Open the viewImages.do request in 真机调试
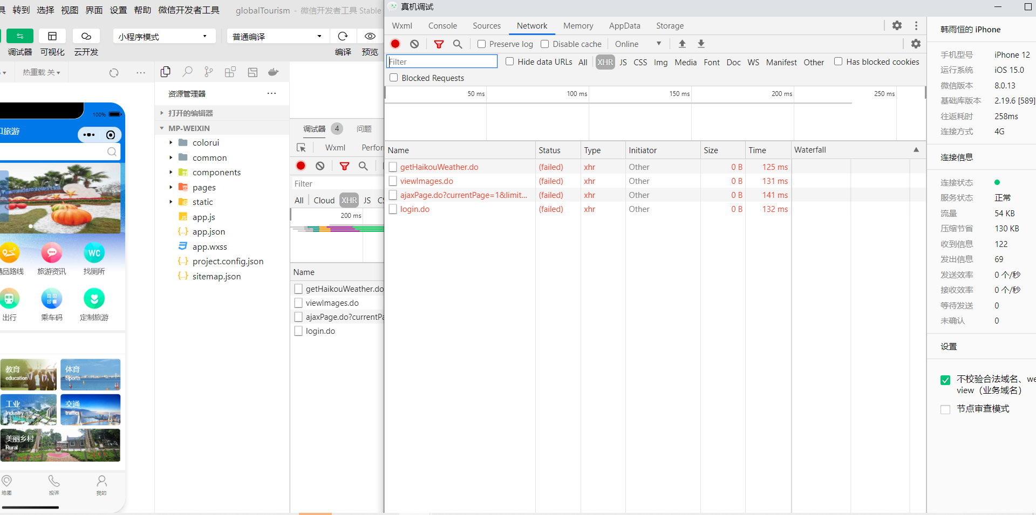Screen dimensions: 1036x515 pos(426,181)
